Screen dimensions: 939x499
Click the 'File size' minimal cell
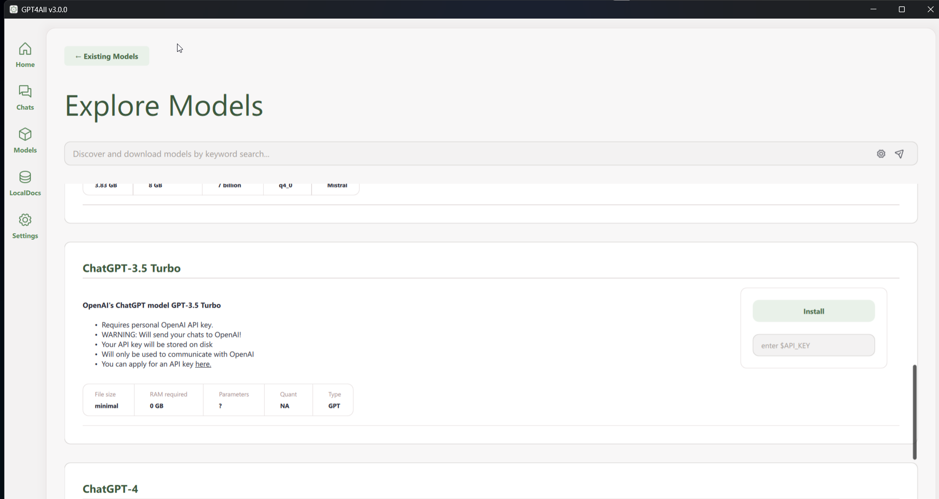(108, 400)
